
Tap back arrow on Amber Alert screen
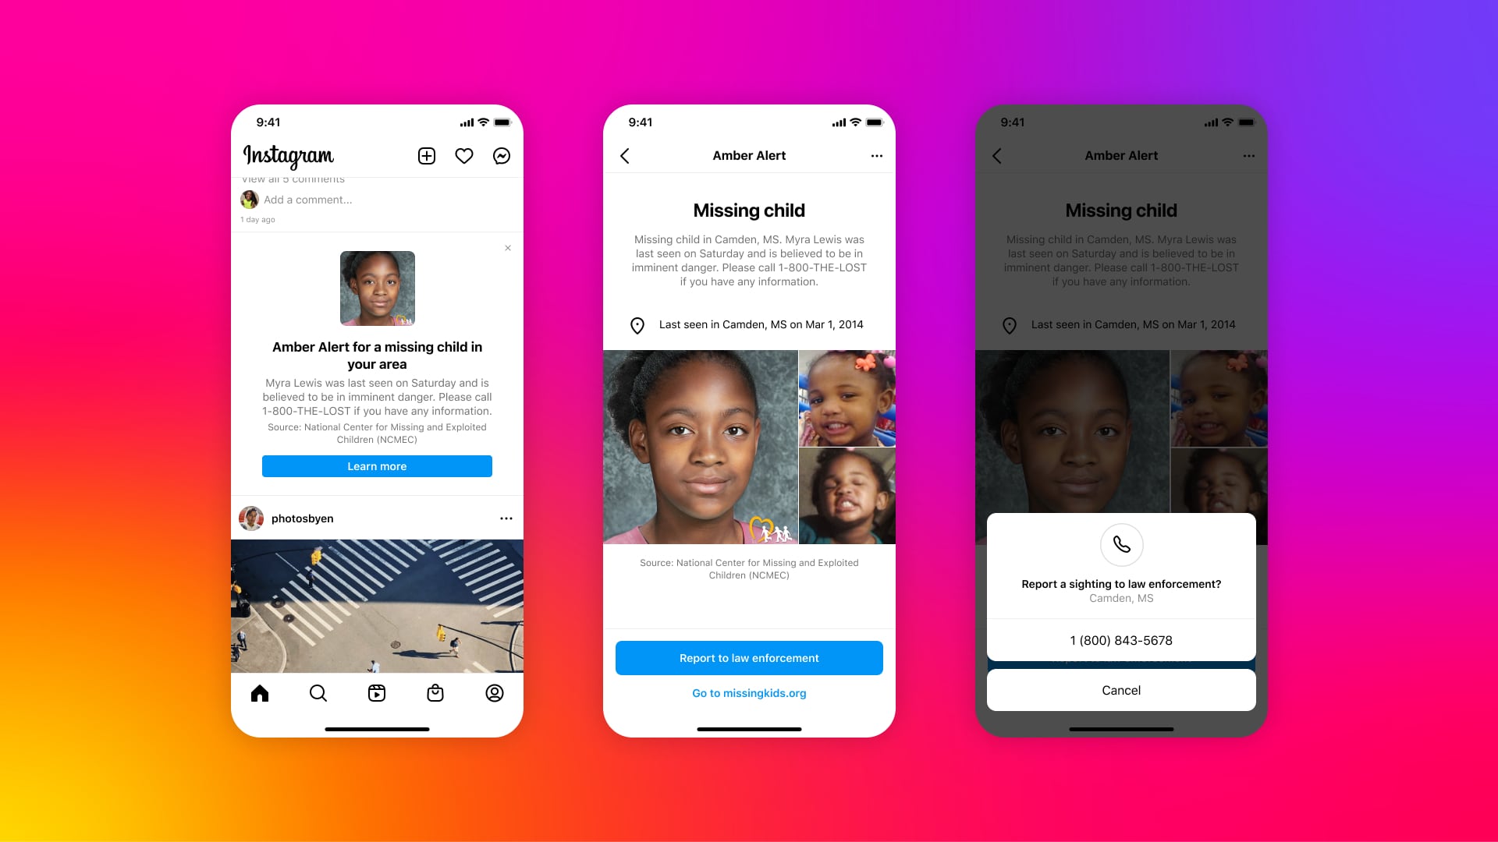[626, 155]
